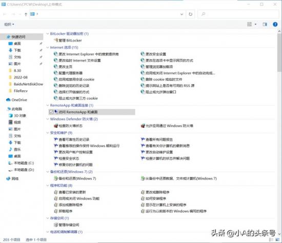The width and height of the screenshot is (282, 243).
Task: Open 更改自动维护设置
Action: coord(157,152)
